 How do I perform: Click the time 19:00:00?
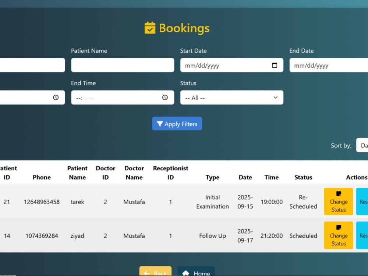click(272, 202)
